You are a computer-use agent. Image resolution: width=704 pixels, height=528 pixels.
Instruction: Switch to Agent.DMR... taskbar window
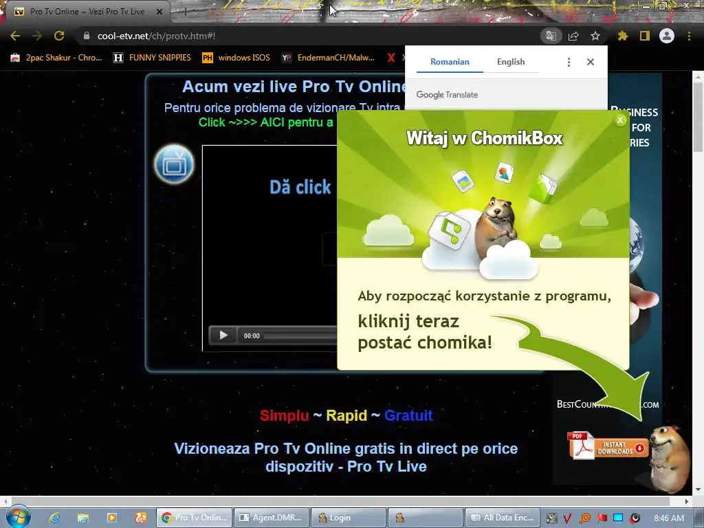272,518
